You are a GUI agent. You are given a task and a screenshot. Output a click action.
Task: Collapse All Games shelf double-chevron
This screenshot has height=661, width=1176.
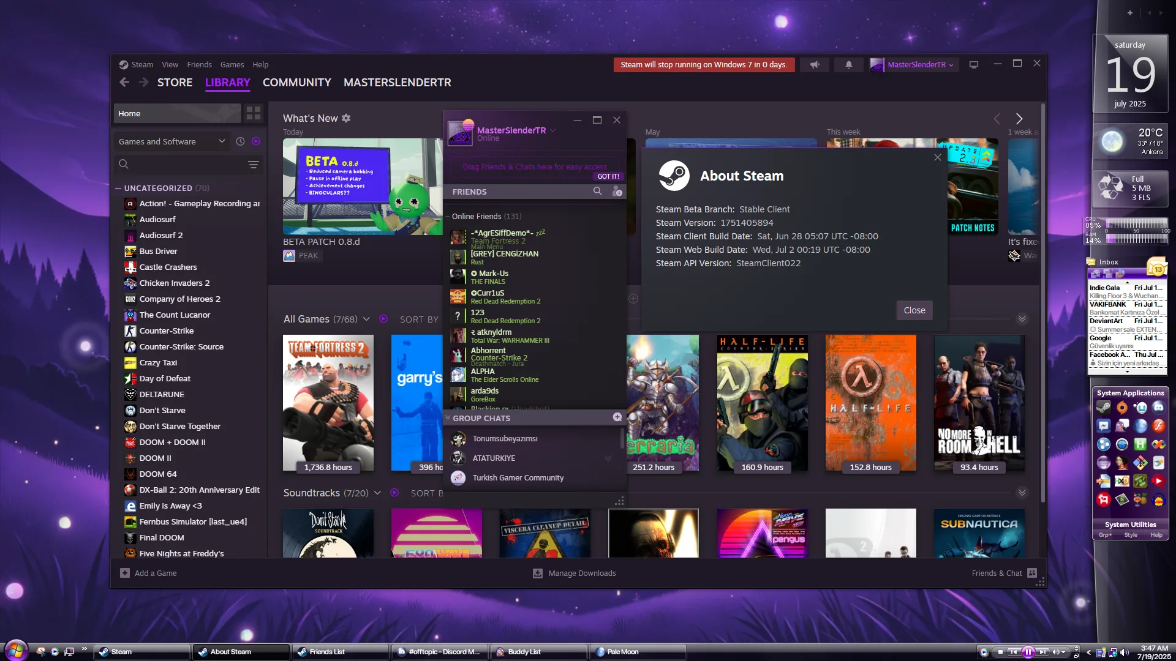pyautogui.click(x=1022, y=319)
